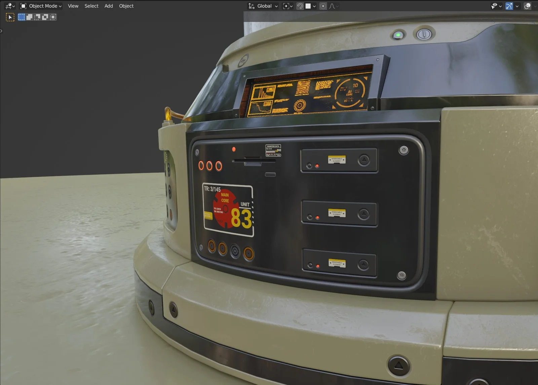Image resolution: width=538 pixels, height=385 pixels.
Task: Choose the Set new selection mode
Action: tap(22, 17)
